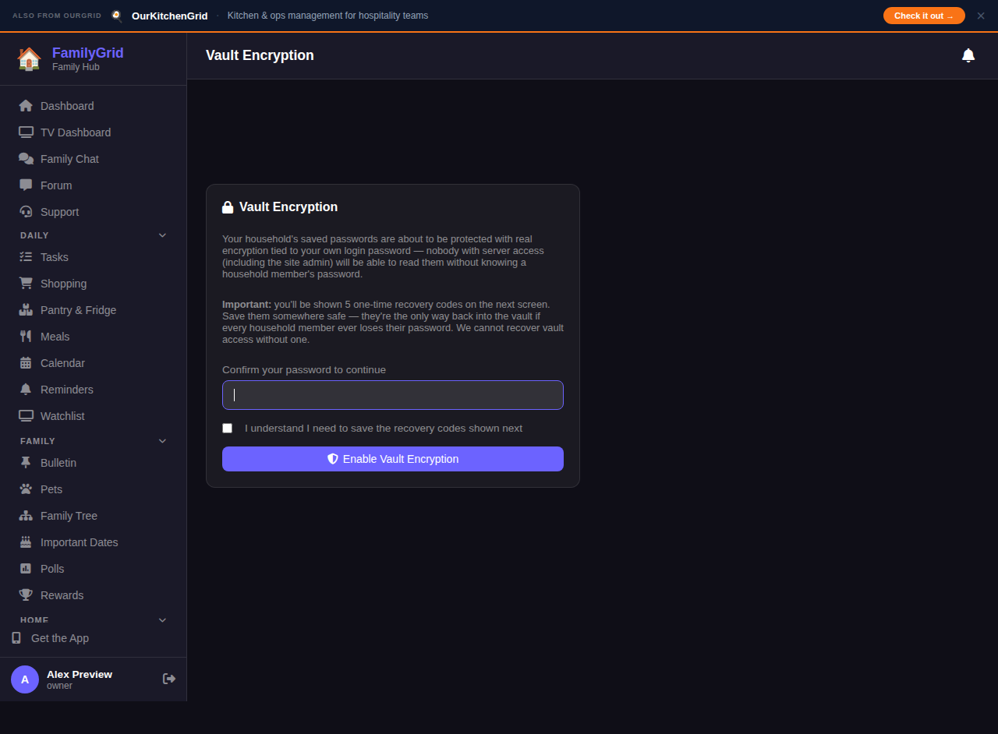This screenshot has width=998, height=734.
Task: Open the Meals page
Action: (x=93, y=337)
